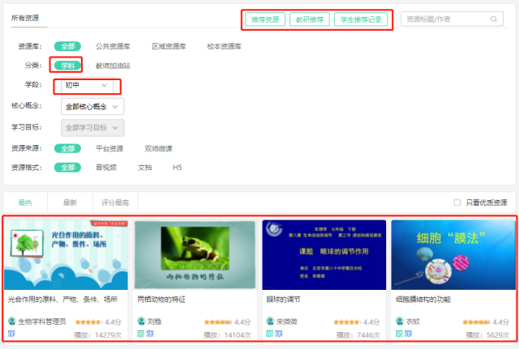Image resolution: width=519 pixels, height=349 pixels.
Task: Select 平台资源 source option
Action: [109, 149]
